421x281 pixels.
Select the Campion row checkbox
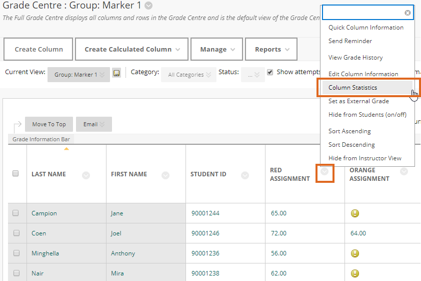coord(15,213)
